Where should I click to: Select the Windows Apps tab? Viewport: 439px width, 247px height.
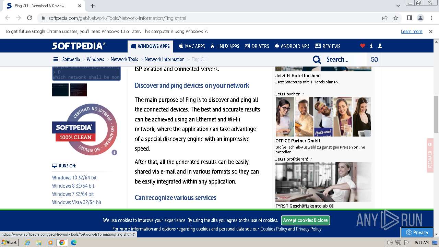click(150, 46)
